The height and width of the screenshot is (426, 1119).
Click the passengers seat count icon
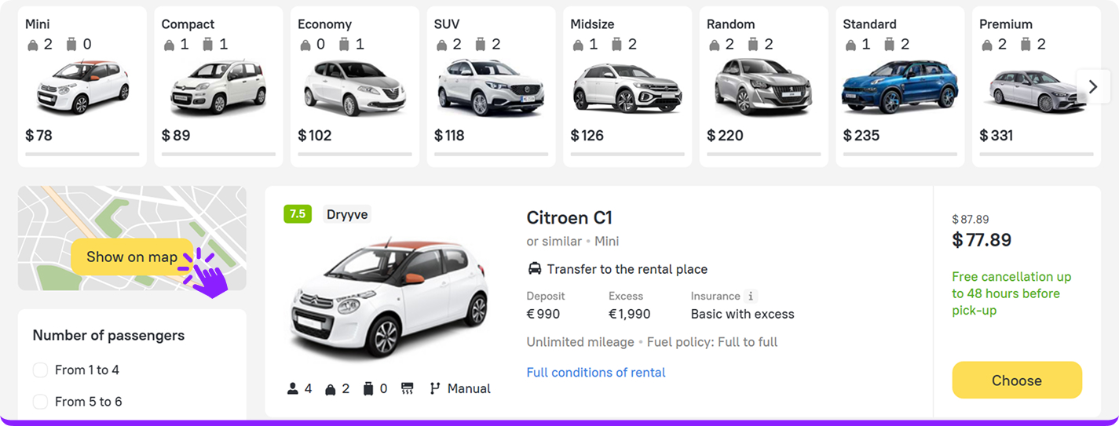tap(293, 388)
